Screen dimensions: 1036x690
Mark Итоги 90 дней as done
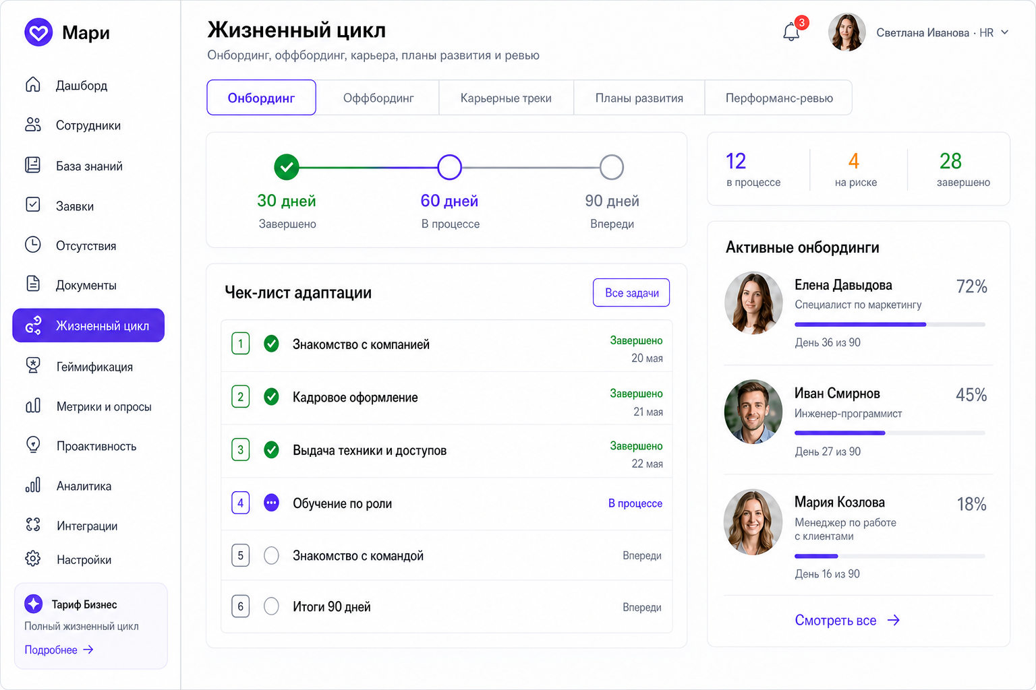pyautogui.click(x=271, y=606)
